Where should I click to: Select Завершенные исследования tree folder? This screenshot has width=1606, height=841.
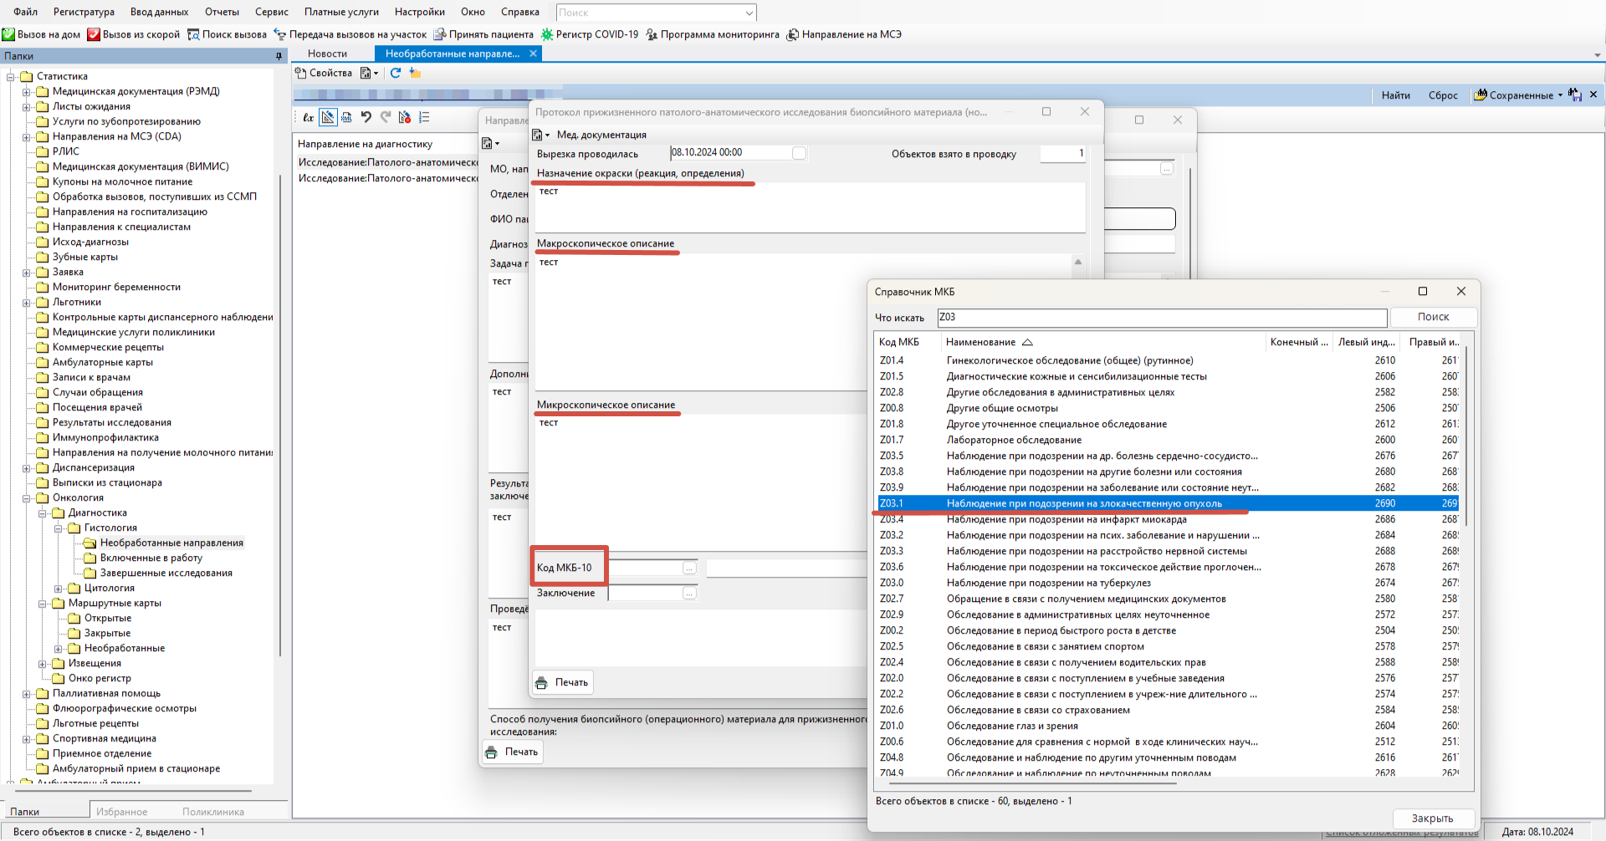[166, 573]
